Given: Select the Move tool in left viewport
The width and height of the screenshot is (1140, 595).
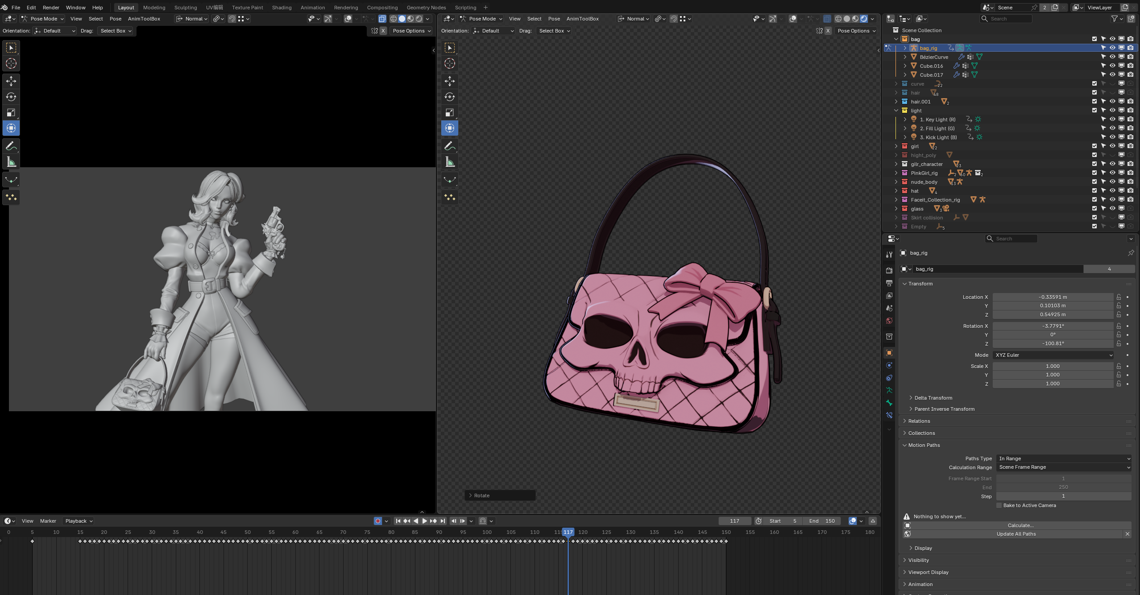Looking at the screenshot, I should tap(11, 81).
